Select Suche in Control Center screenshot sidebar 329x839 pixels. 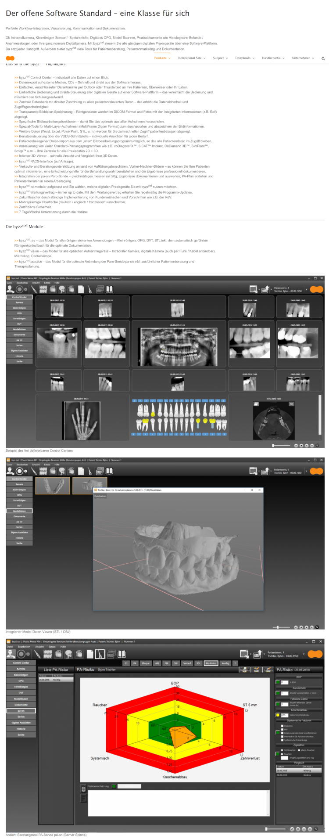(19, 361)
